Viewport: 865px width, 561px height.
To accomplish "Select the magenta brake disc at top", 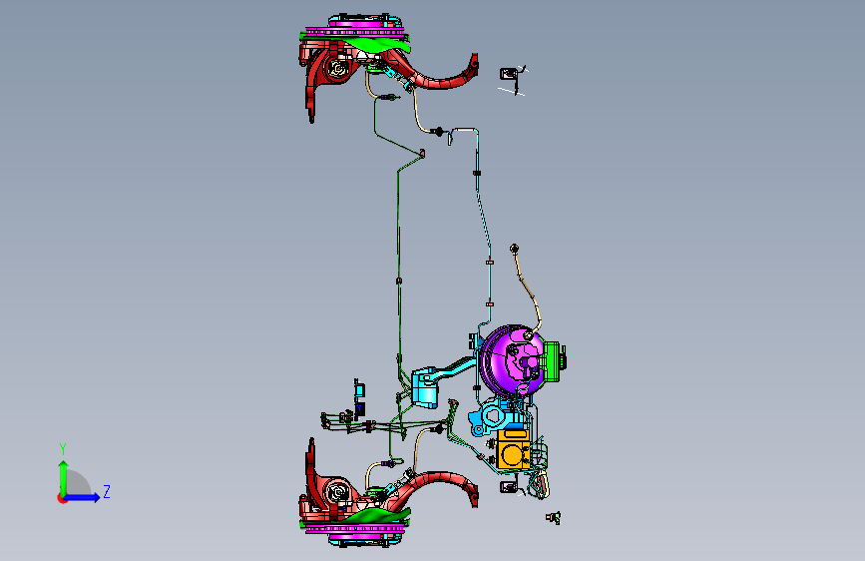I will pyautogui.click(x=354, y=31).
